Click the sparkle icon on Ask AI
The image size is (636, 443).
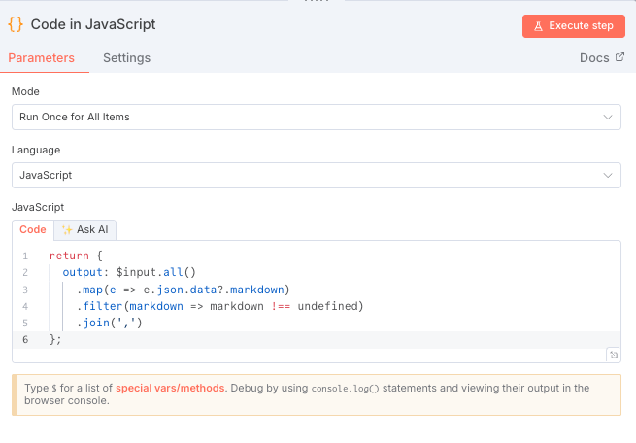point(67,230)
